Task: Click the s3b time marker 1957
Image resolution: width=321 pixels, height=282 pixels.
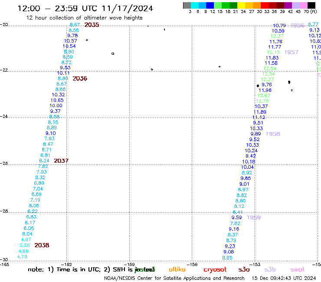Action: click(x=292, y=52)
